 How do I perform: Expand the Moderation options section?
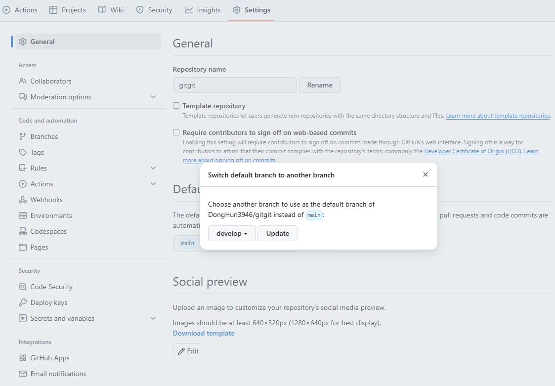tap(153, 97)
